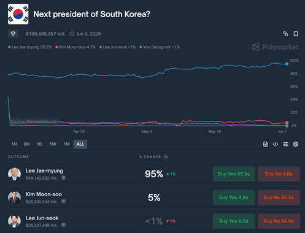Open chart settings gear
This screenshot has width=305, height=233.
point(296,144)
